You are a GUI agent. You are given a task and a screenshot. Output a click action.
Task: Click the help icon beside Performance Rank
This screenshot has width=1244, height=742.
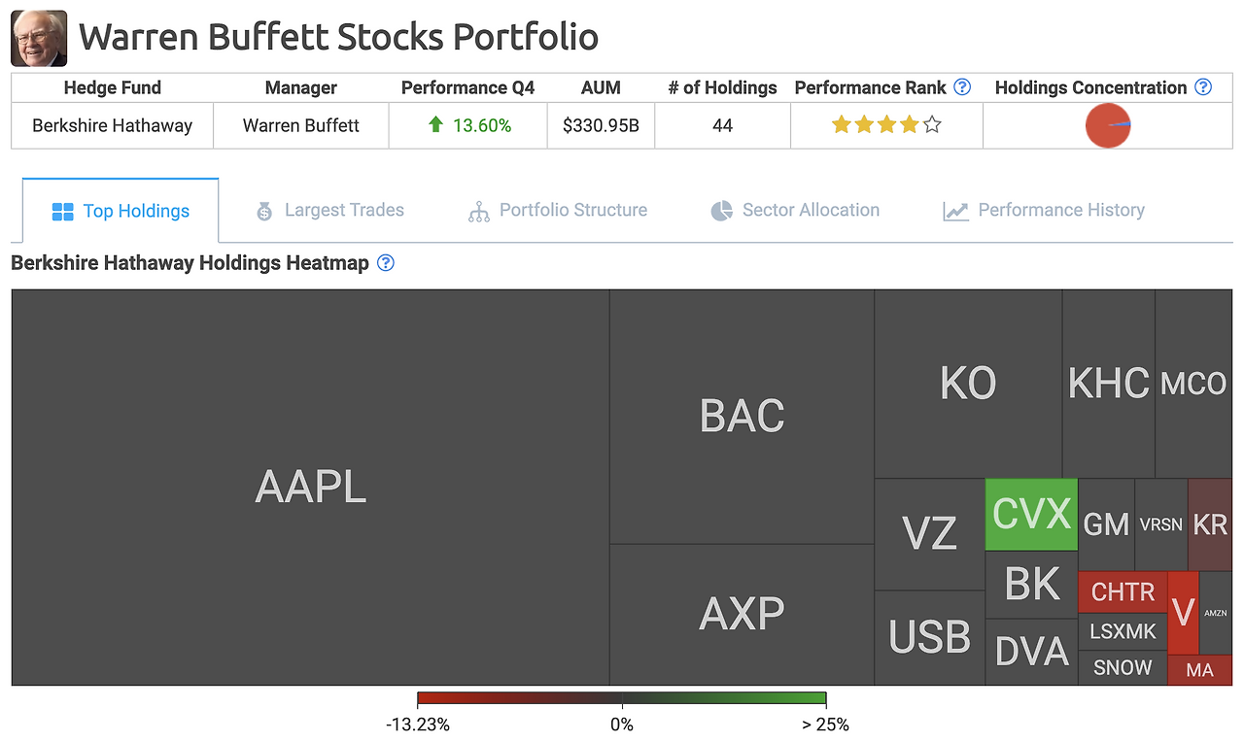pos(962,87)
